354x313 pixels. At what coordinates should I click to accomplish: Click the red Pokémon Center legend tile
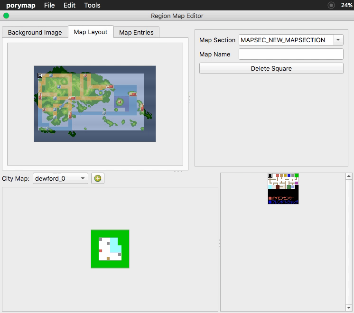coord(270,198)
